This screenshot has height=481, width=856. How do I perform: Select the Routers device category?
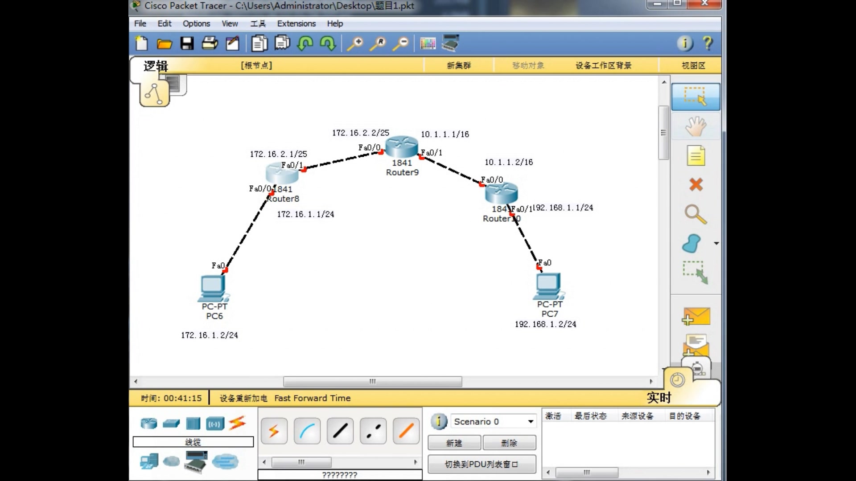coord(148,424)
